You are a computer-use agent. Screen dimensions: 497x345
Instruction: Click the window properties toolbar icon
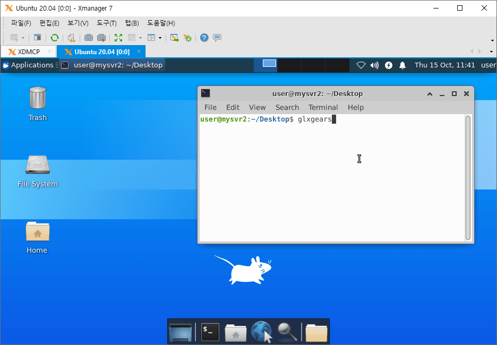click(x=37, y=38)
